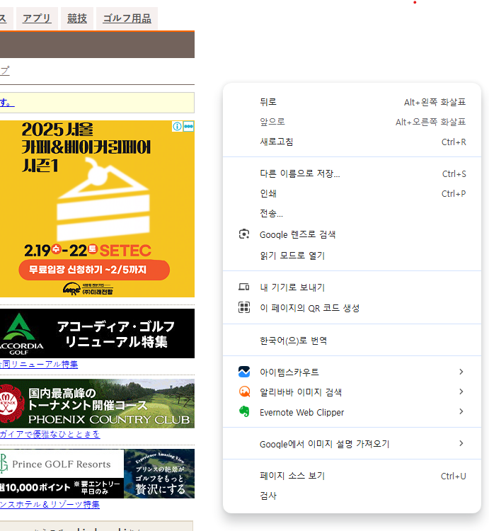
Task: Select 새로고침 menu entry
Action: pyautogui.click(x=352, y=142)
